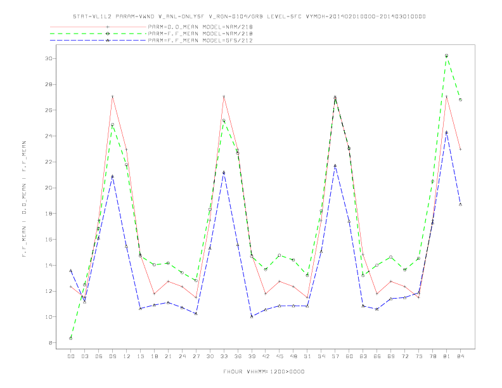The width and height of the screenshot is (502, 388).
Task: Click the y-axis tick label 10
Action: click(49, 317)
